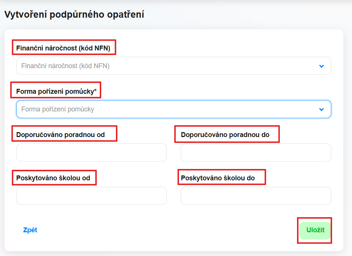Open the Finanční náročnost (kód NFN) placeholder text
This screenshot has width=352, height=256.
[x=66, y=66]
